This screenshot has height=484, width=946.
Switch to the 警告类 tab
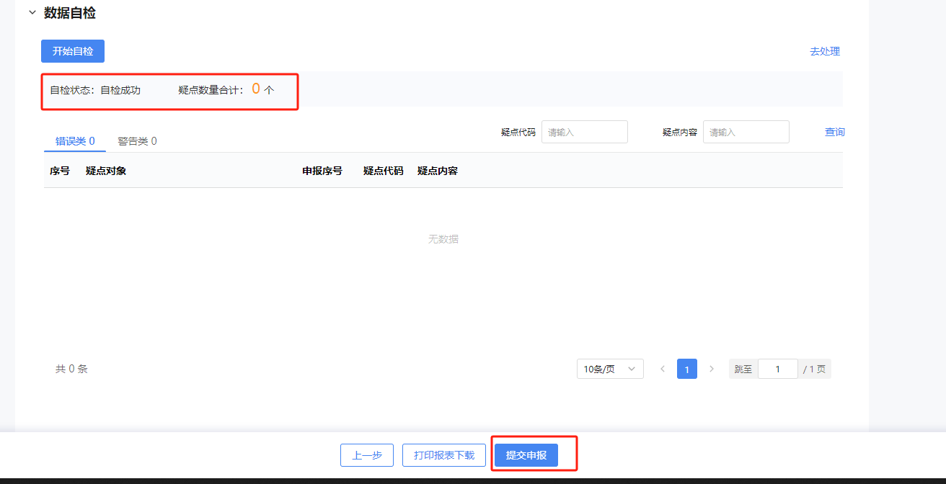pyautogui.click(x=137, y=141)
